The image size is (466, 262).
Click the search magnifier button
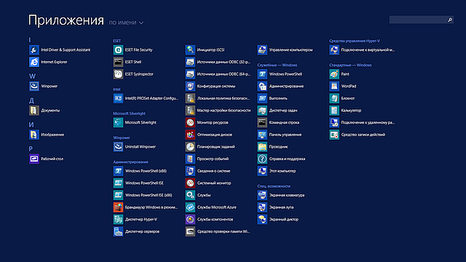tap(450, 20)
